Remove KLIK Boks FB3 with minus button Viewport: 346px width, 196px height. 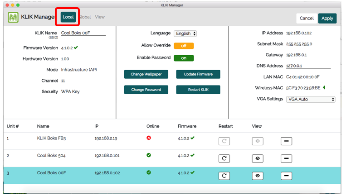287,141
